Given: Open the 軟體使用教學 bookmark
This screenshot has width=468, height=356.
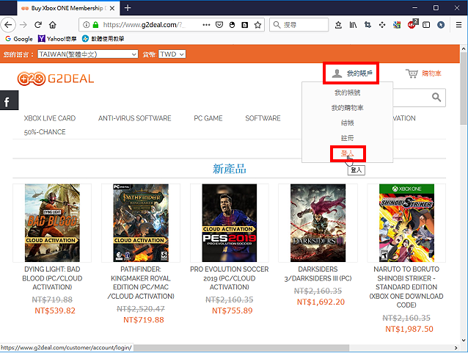Looking at the screenshot, I should [x=103, y=39].
